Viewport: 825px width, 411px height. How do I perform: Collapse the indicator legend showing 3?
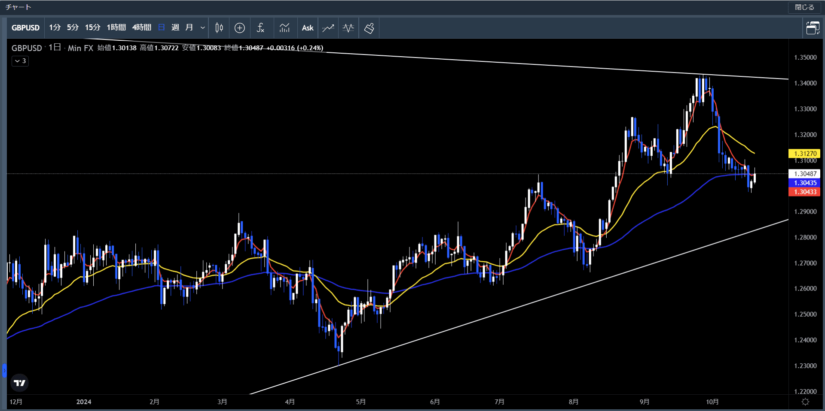pyautogui.click(x=20, y=61)
